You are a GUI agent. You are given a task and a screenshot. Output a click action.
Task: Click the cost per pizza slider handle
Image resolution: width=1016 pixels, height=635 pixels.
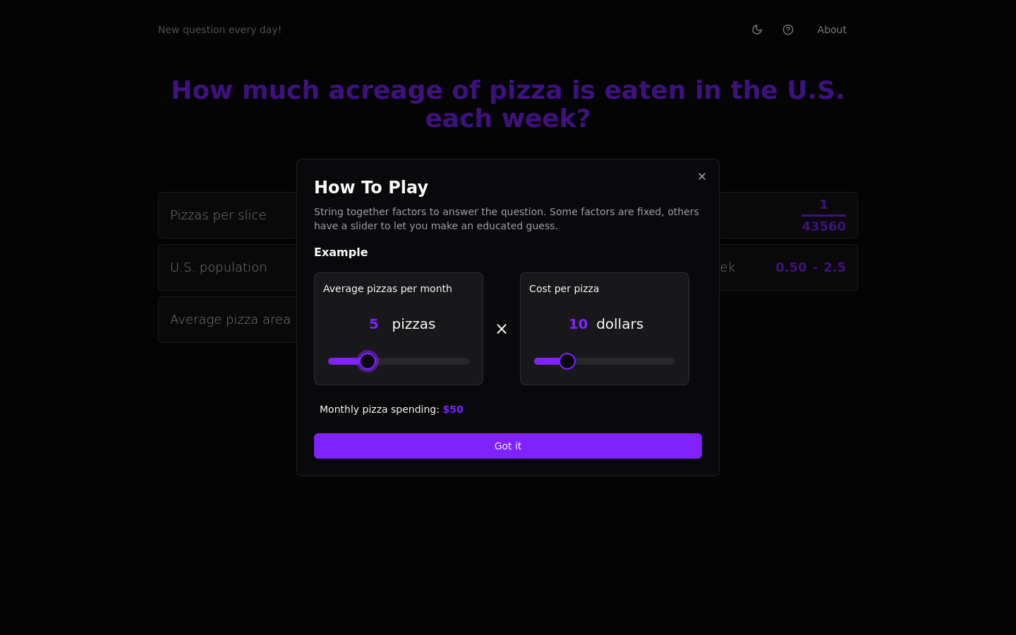567,361
